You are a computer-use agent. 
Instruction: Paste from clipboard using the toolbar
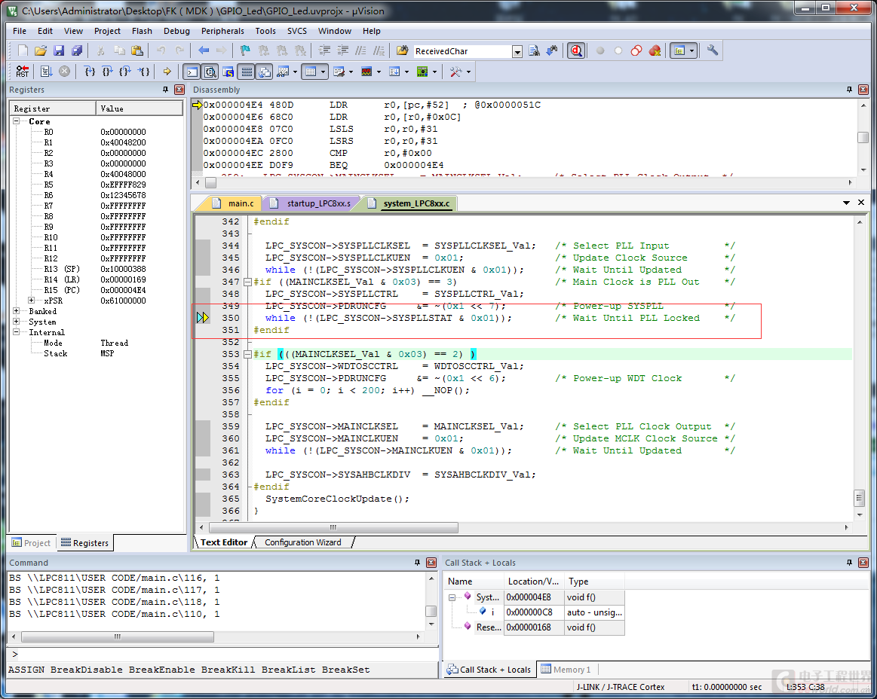(137, 51)
